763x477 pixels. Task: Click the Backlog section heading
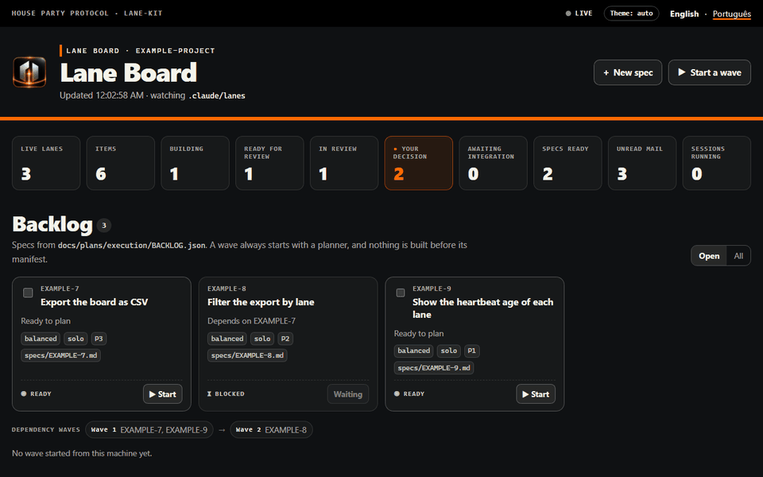click(x=52, y=224)
